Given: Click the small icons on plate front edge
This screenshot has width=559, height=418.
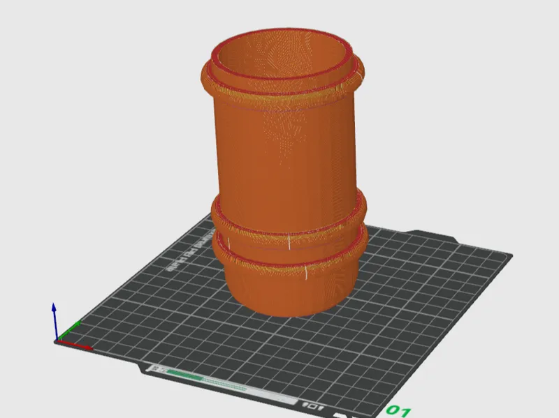Looking at the screenshot, I should tap(313, 405).
